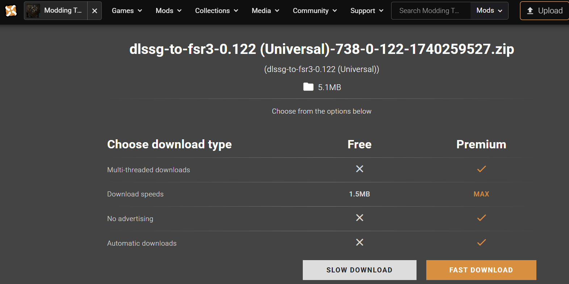Click the Free X for Multi-threaded downloads

[359, 169]
